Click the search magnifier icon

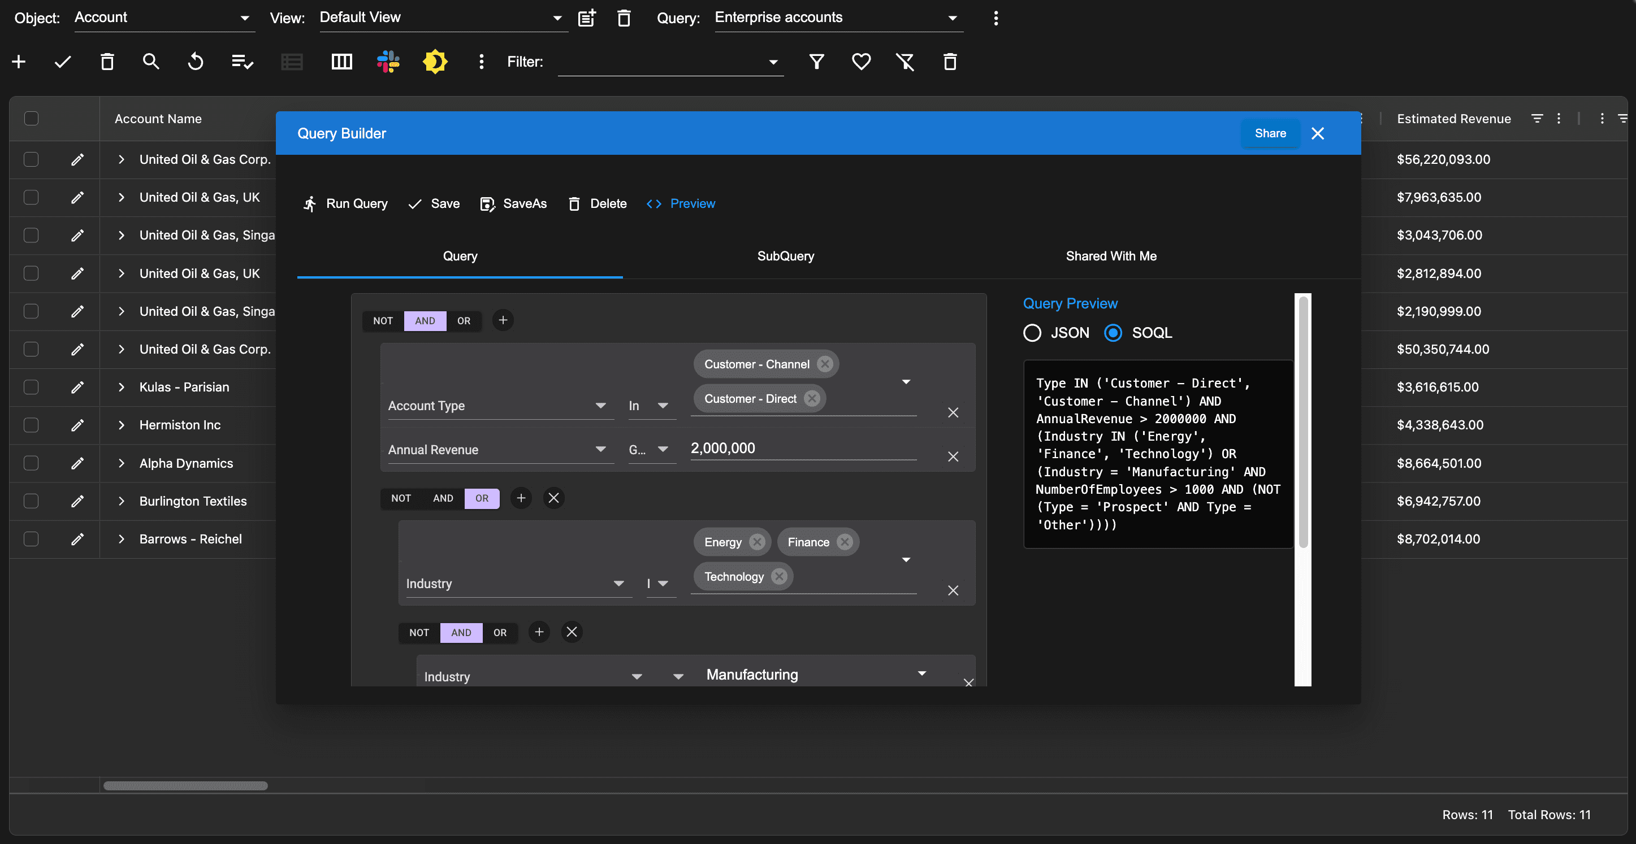[150, 62]
